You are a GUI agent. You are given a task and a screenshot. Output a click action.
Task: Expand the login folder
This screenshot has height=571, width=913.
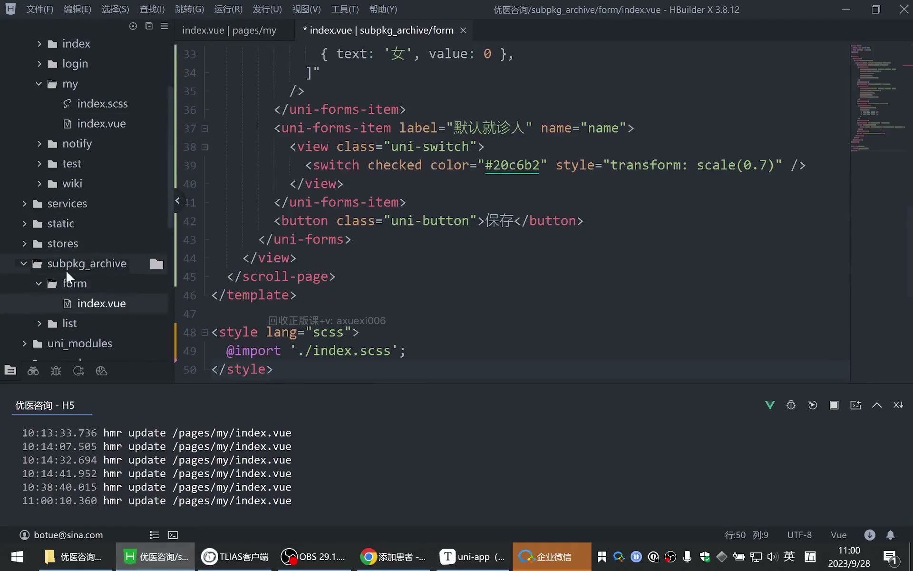(x=39, y=64)
